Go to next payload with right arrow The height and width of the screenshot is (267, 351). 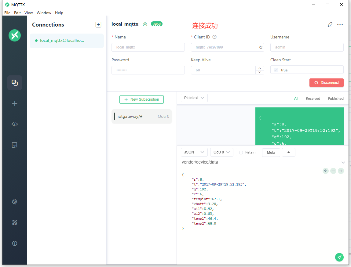pyautogui.click(x=341, y=171)
